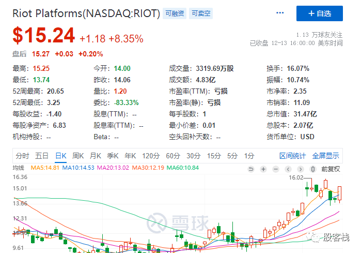Image resolution: width=361 pixels, height=253 pixels.
Task: Click the 今开 value 14.00
Action: (x=122, y=68)
